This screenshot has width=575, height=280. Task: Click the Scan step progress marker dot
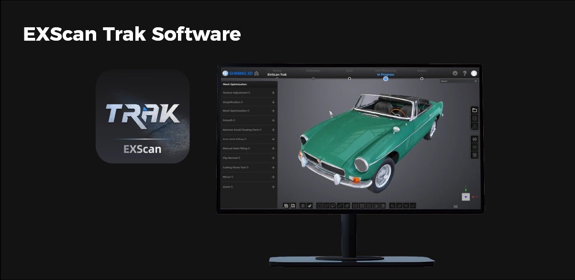[349, 78]
